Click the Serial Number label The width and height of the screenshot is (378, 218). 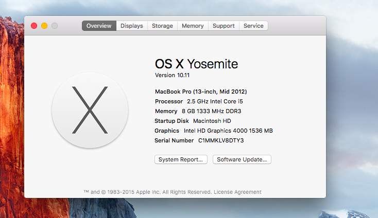174,140
